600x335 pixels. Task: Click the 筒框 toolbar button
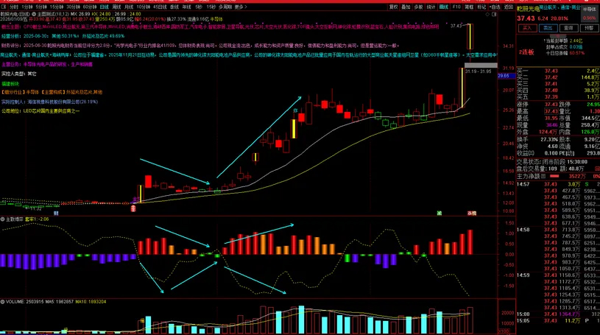click(x=469, y=7)
